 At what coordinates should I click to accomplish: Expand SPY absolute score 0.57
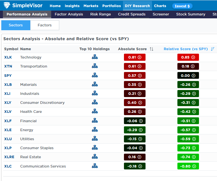tap(135, 76)
